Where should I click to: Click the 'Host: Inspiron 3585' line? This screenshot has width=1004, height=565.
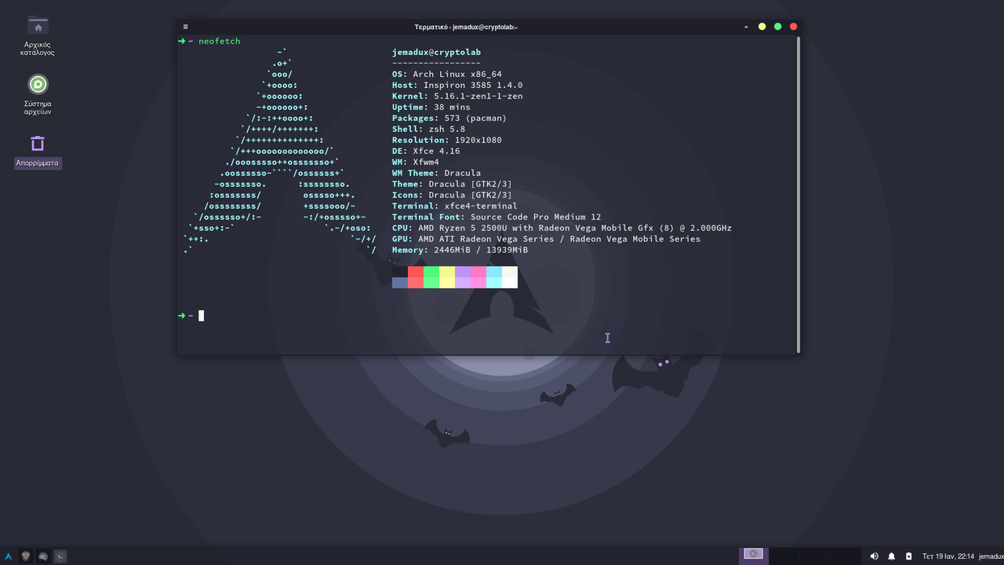[x=457, y=85]
